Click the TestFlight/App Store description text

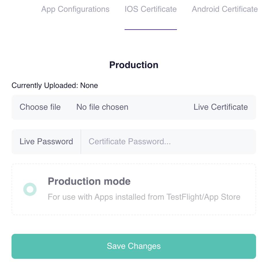pyautogui.click(x=144, y=197)
